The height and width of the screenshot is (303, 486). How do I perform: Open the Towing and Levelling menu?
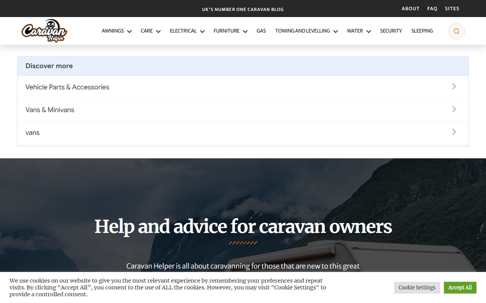pyautogui.click(x=302, y=31)
